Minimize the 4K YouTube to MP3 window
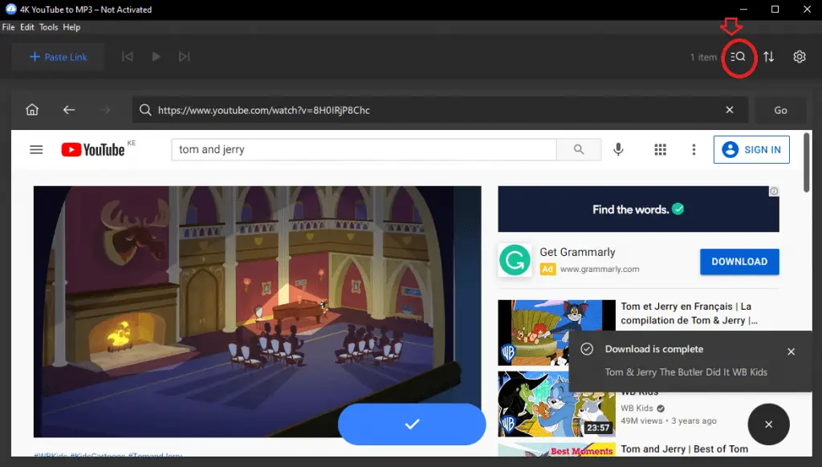 point(743,10)
